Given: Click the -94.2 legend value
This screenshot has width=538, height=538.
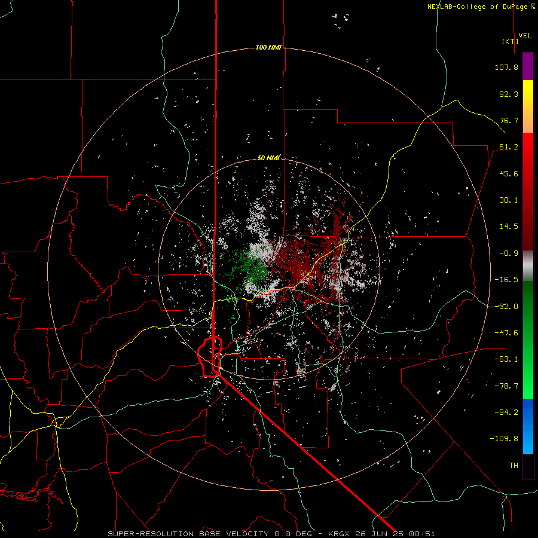Looking at the screenshot, I should (x=506, y=412).
